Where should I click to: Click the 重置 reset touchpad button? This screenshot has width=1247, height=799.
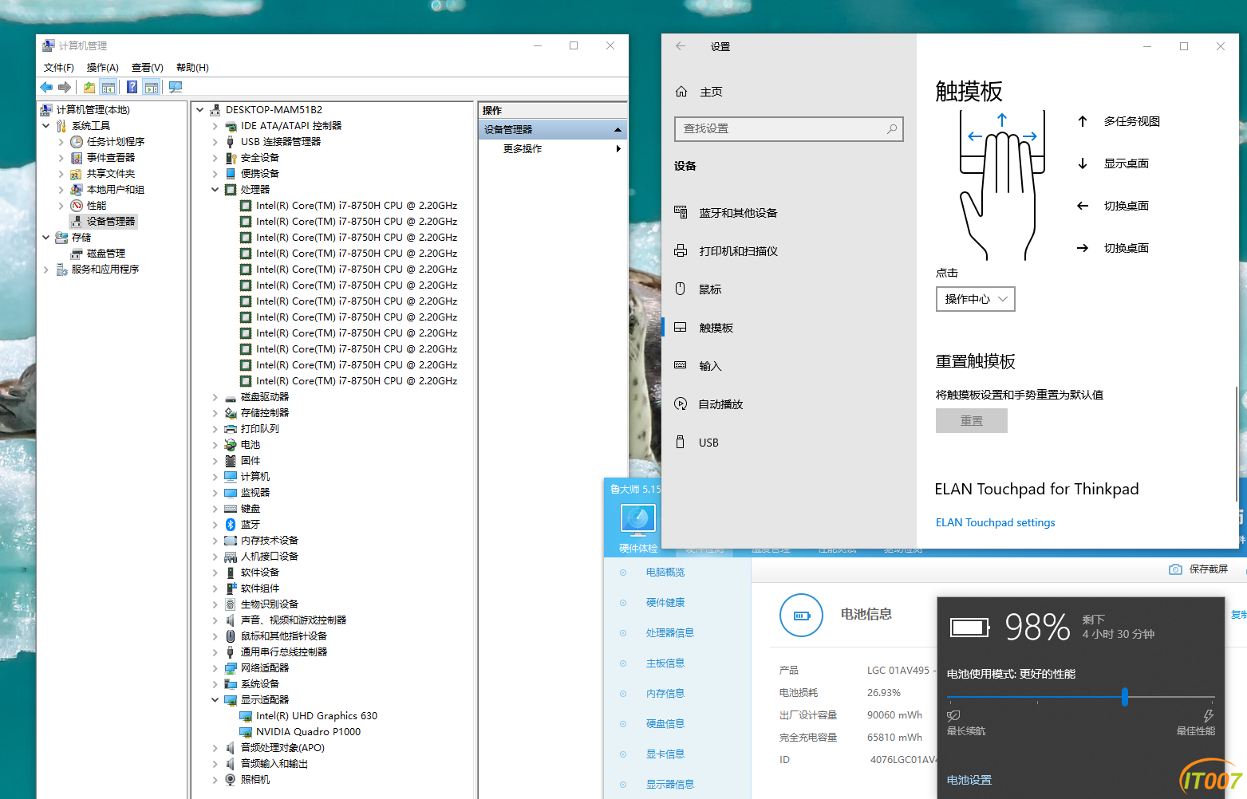[971, 420]
